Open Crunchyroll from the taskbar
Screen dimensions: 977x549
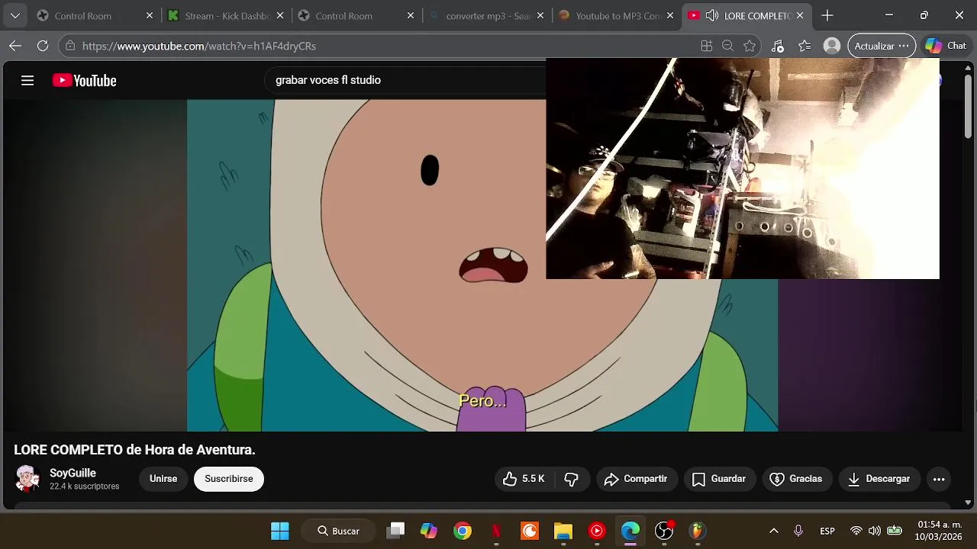530,531
